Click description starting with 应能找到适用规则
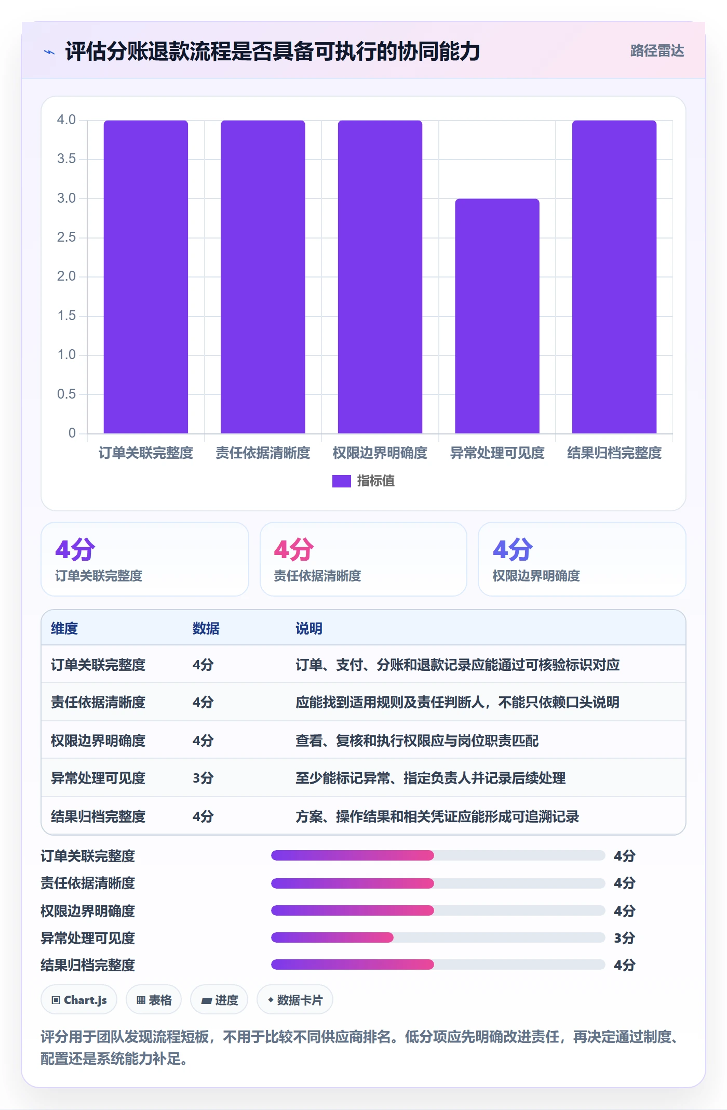 coord(457,702)
